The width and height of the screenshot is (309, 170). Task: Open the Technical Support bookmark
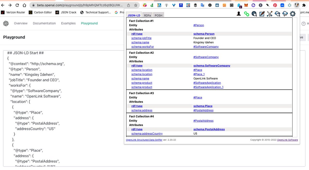[x=96, y=12]
